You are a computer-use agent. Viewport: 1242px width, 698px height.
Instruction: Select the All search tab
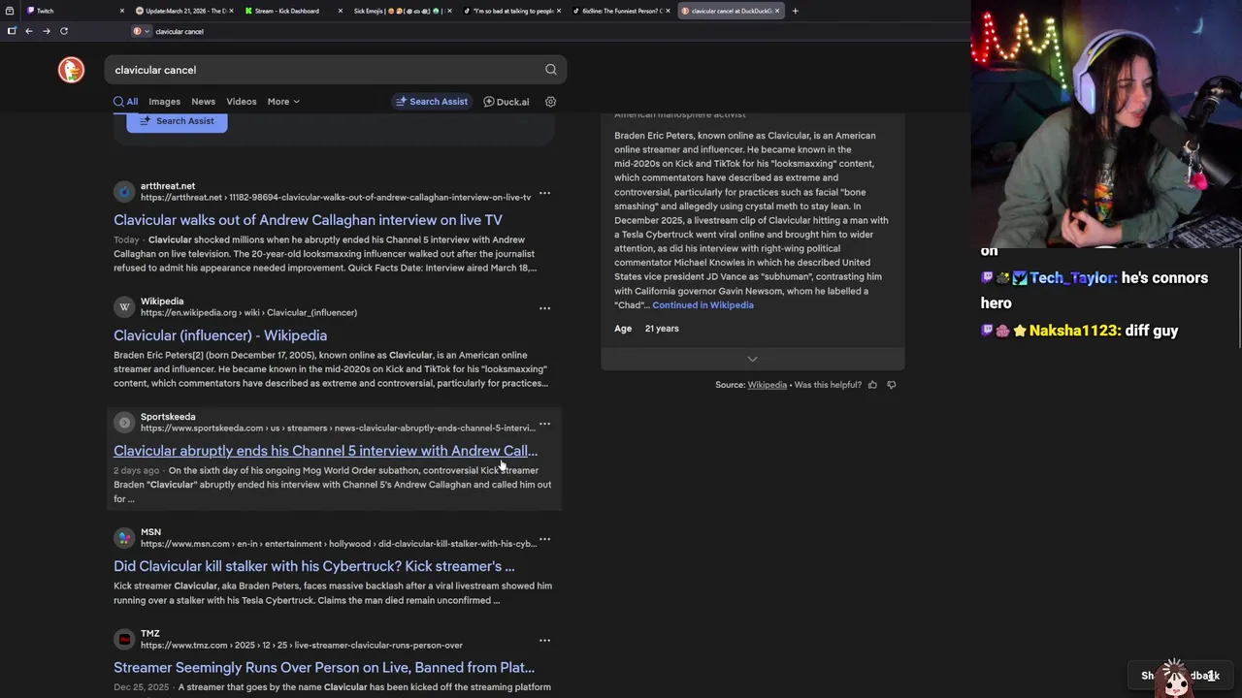point(126,102)
